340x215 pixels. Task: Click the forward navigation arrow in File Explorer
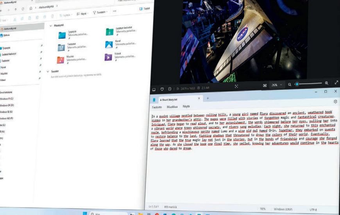(8, 10)
